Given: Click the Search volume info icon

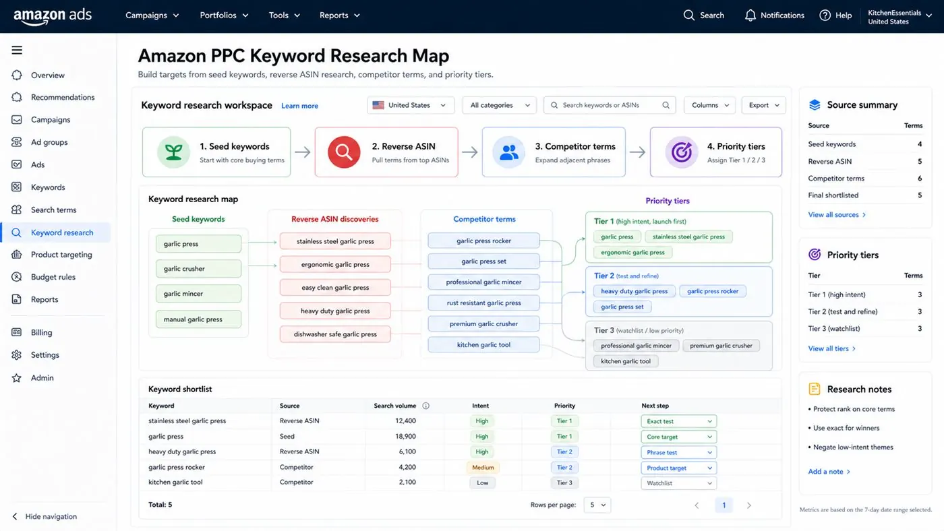Looking at the screenshot, I should tap(425, 406).
